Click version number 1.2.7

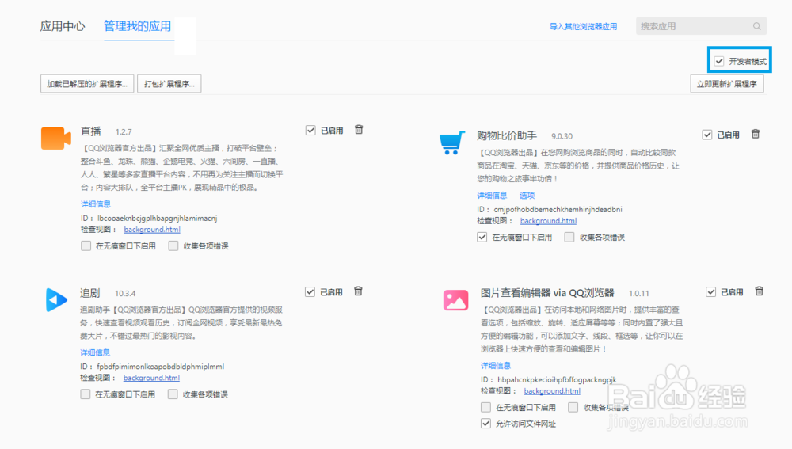point(124,131)
